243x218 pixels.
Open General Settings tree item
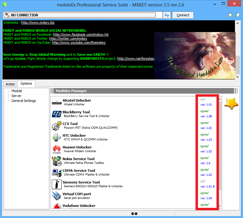(24, 101)
